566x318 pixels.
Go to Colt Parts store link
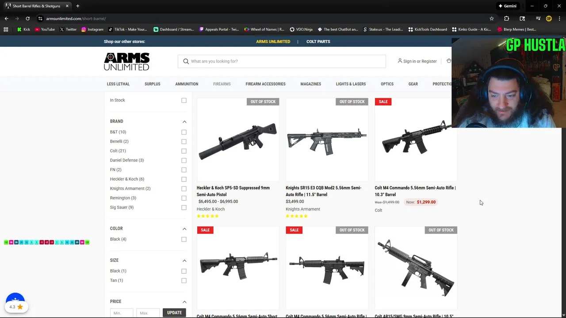pyautogui.click(x=318, y=42)
